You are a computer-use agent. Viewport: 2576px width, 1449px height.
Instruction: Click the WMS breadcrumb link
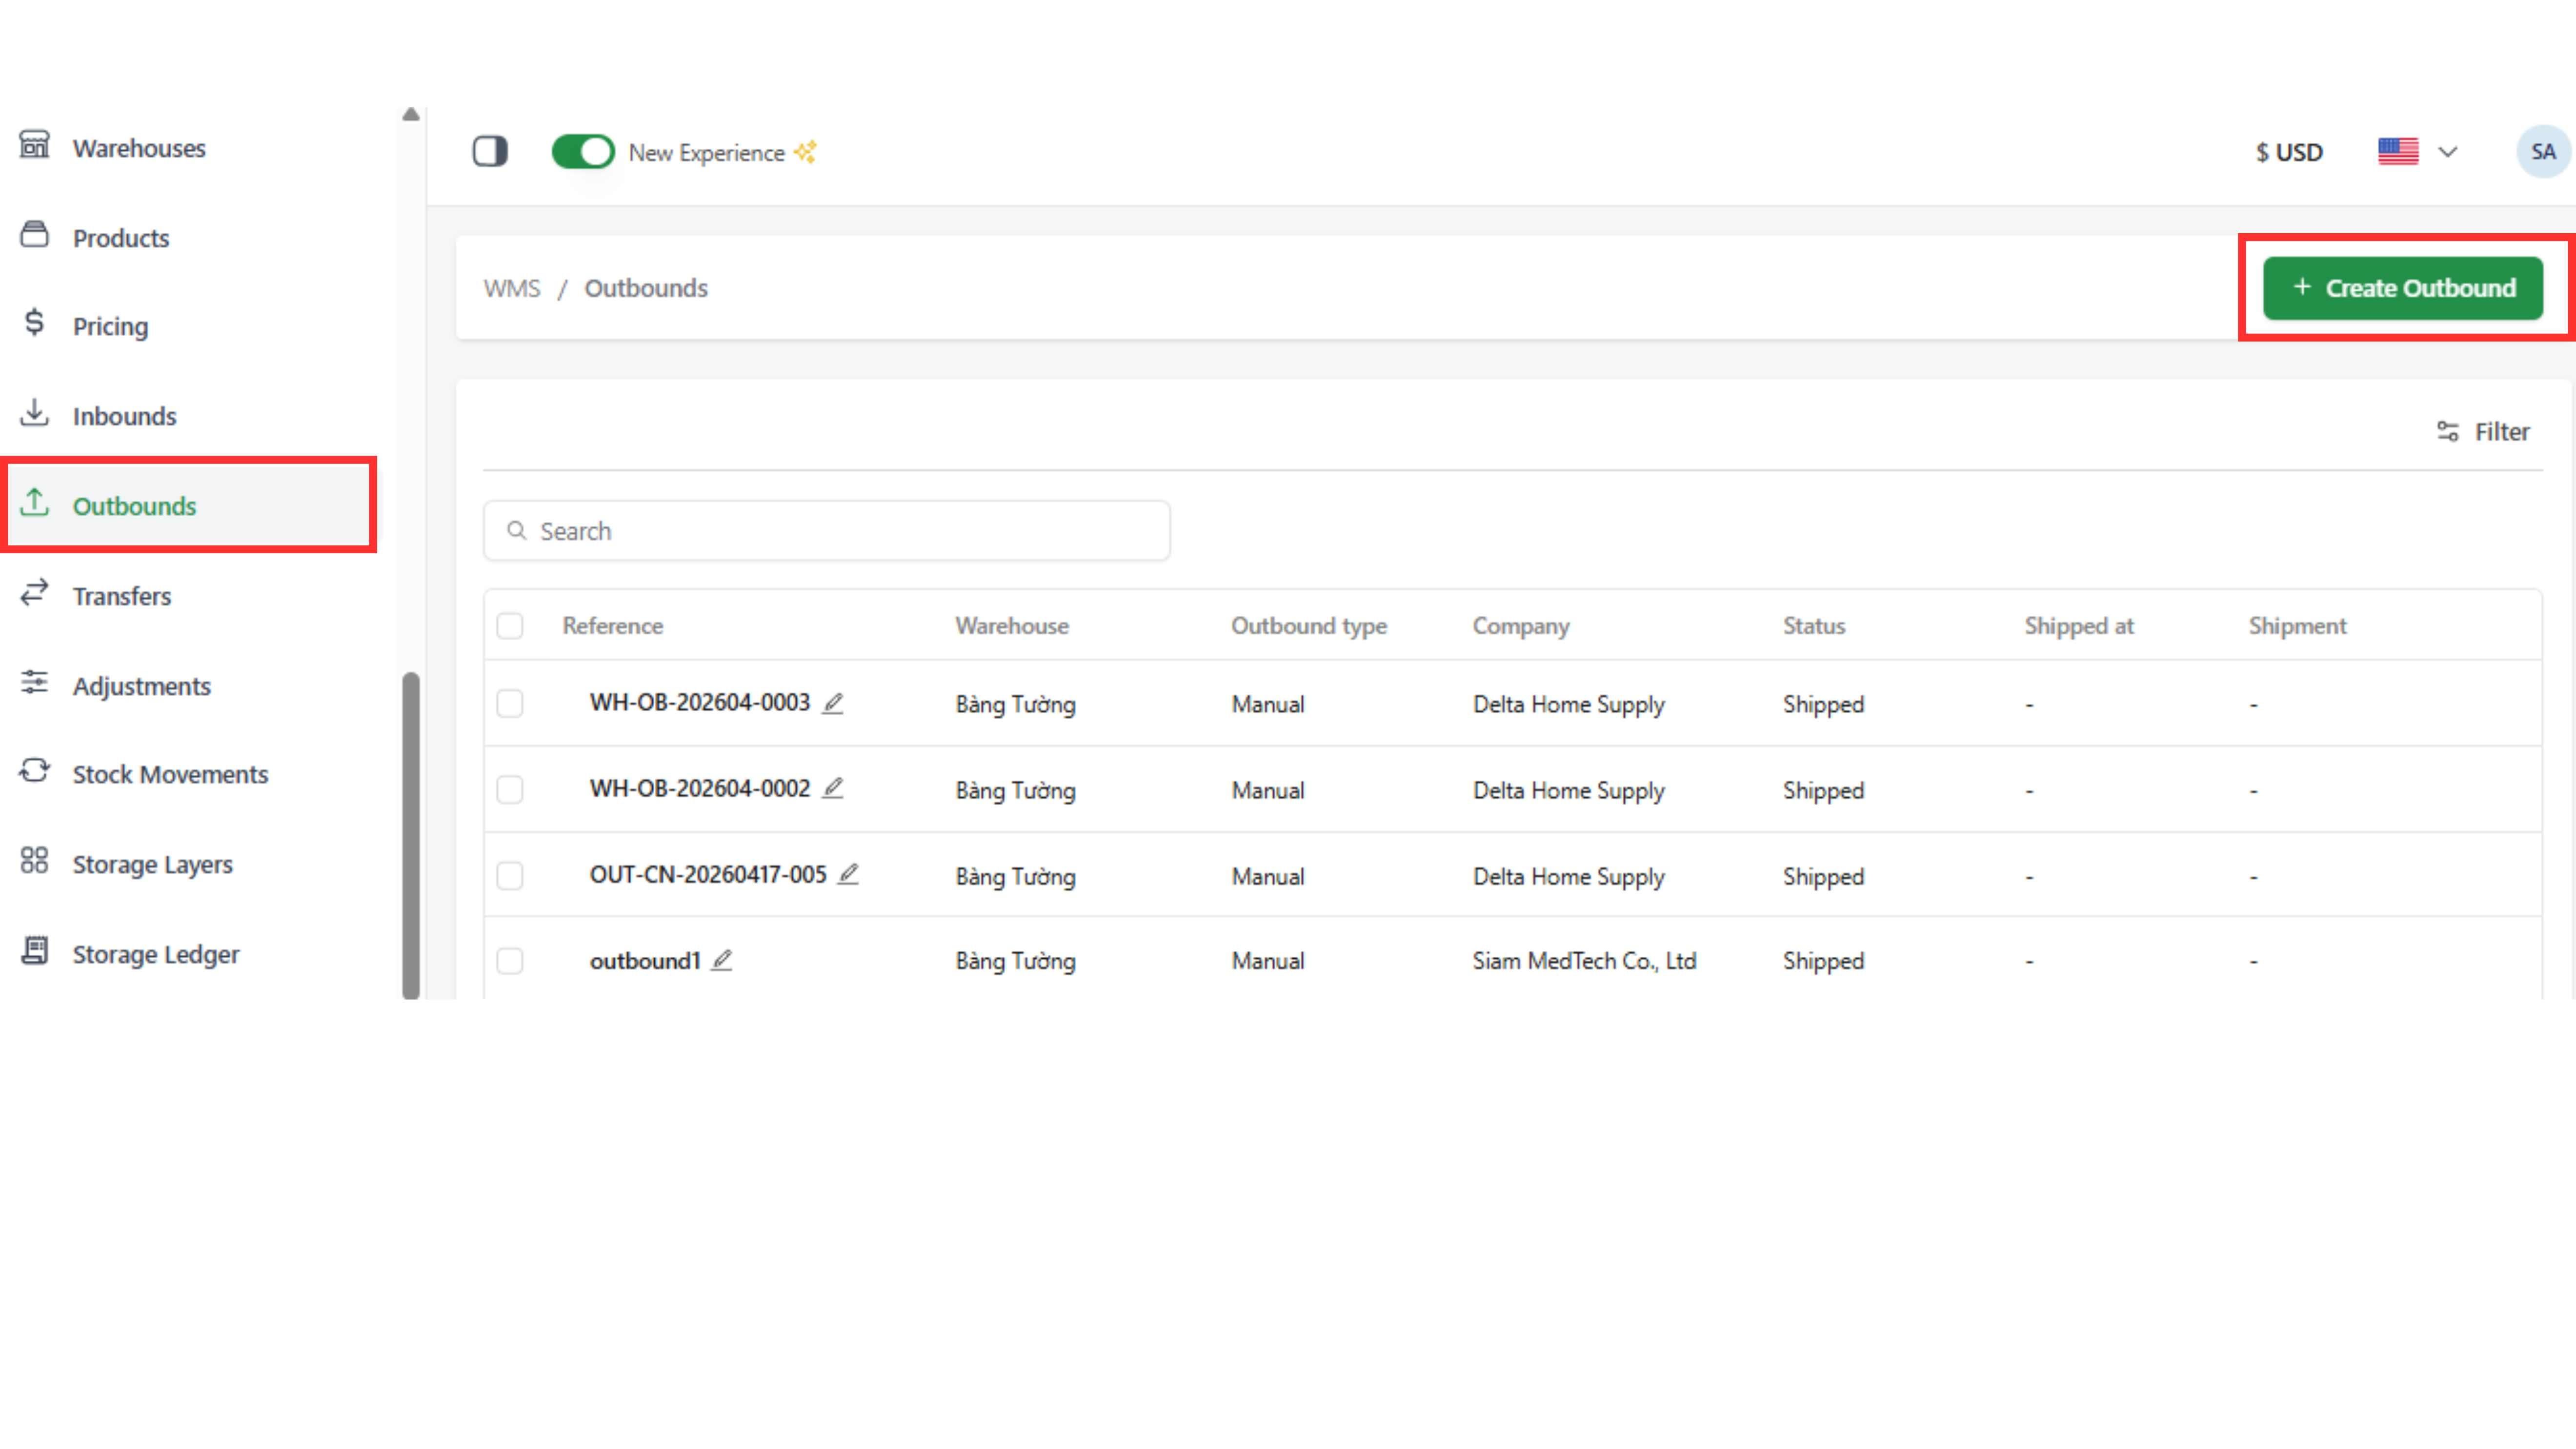[512, 288]
